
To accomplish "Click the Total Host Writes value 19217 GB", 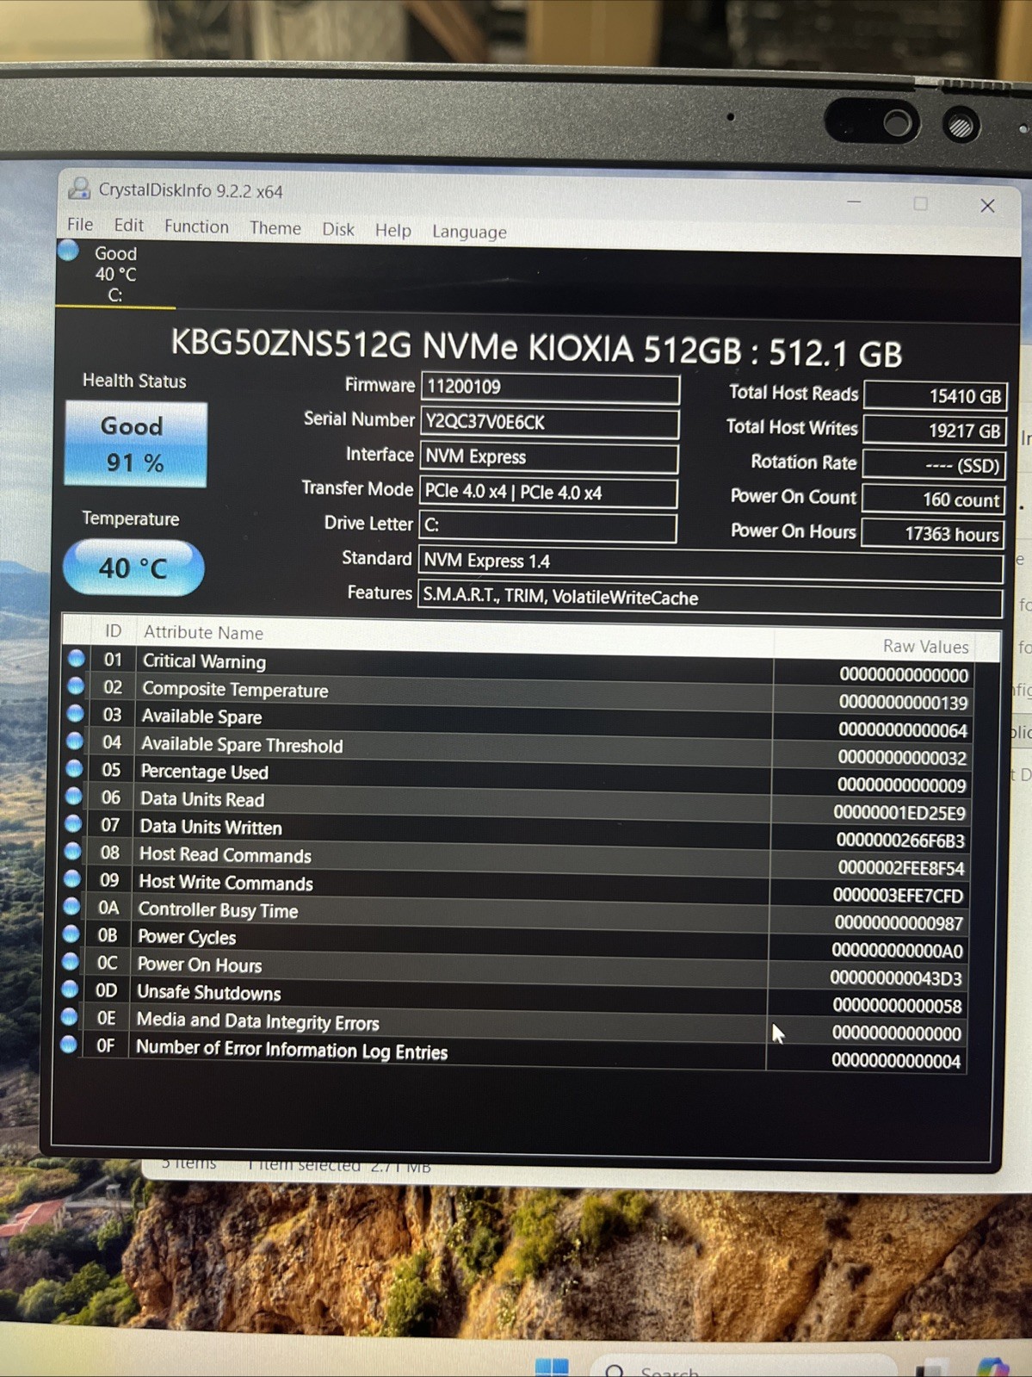I will (935, 431).
